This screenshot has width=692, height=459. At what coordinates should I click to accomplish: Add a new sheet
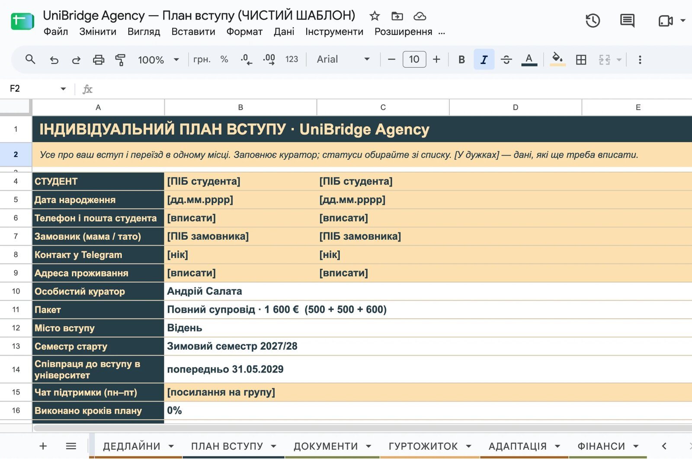[43, 446]
